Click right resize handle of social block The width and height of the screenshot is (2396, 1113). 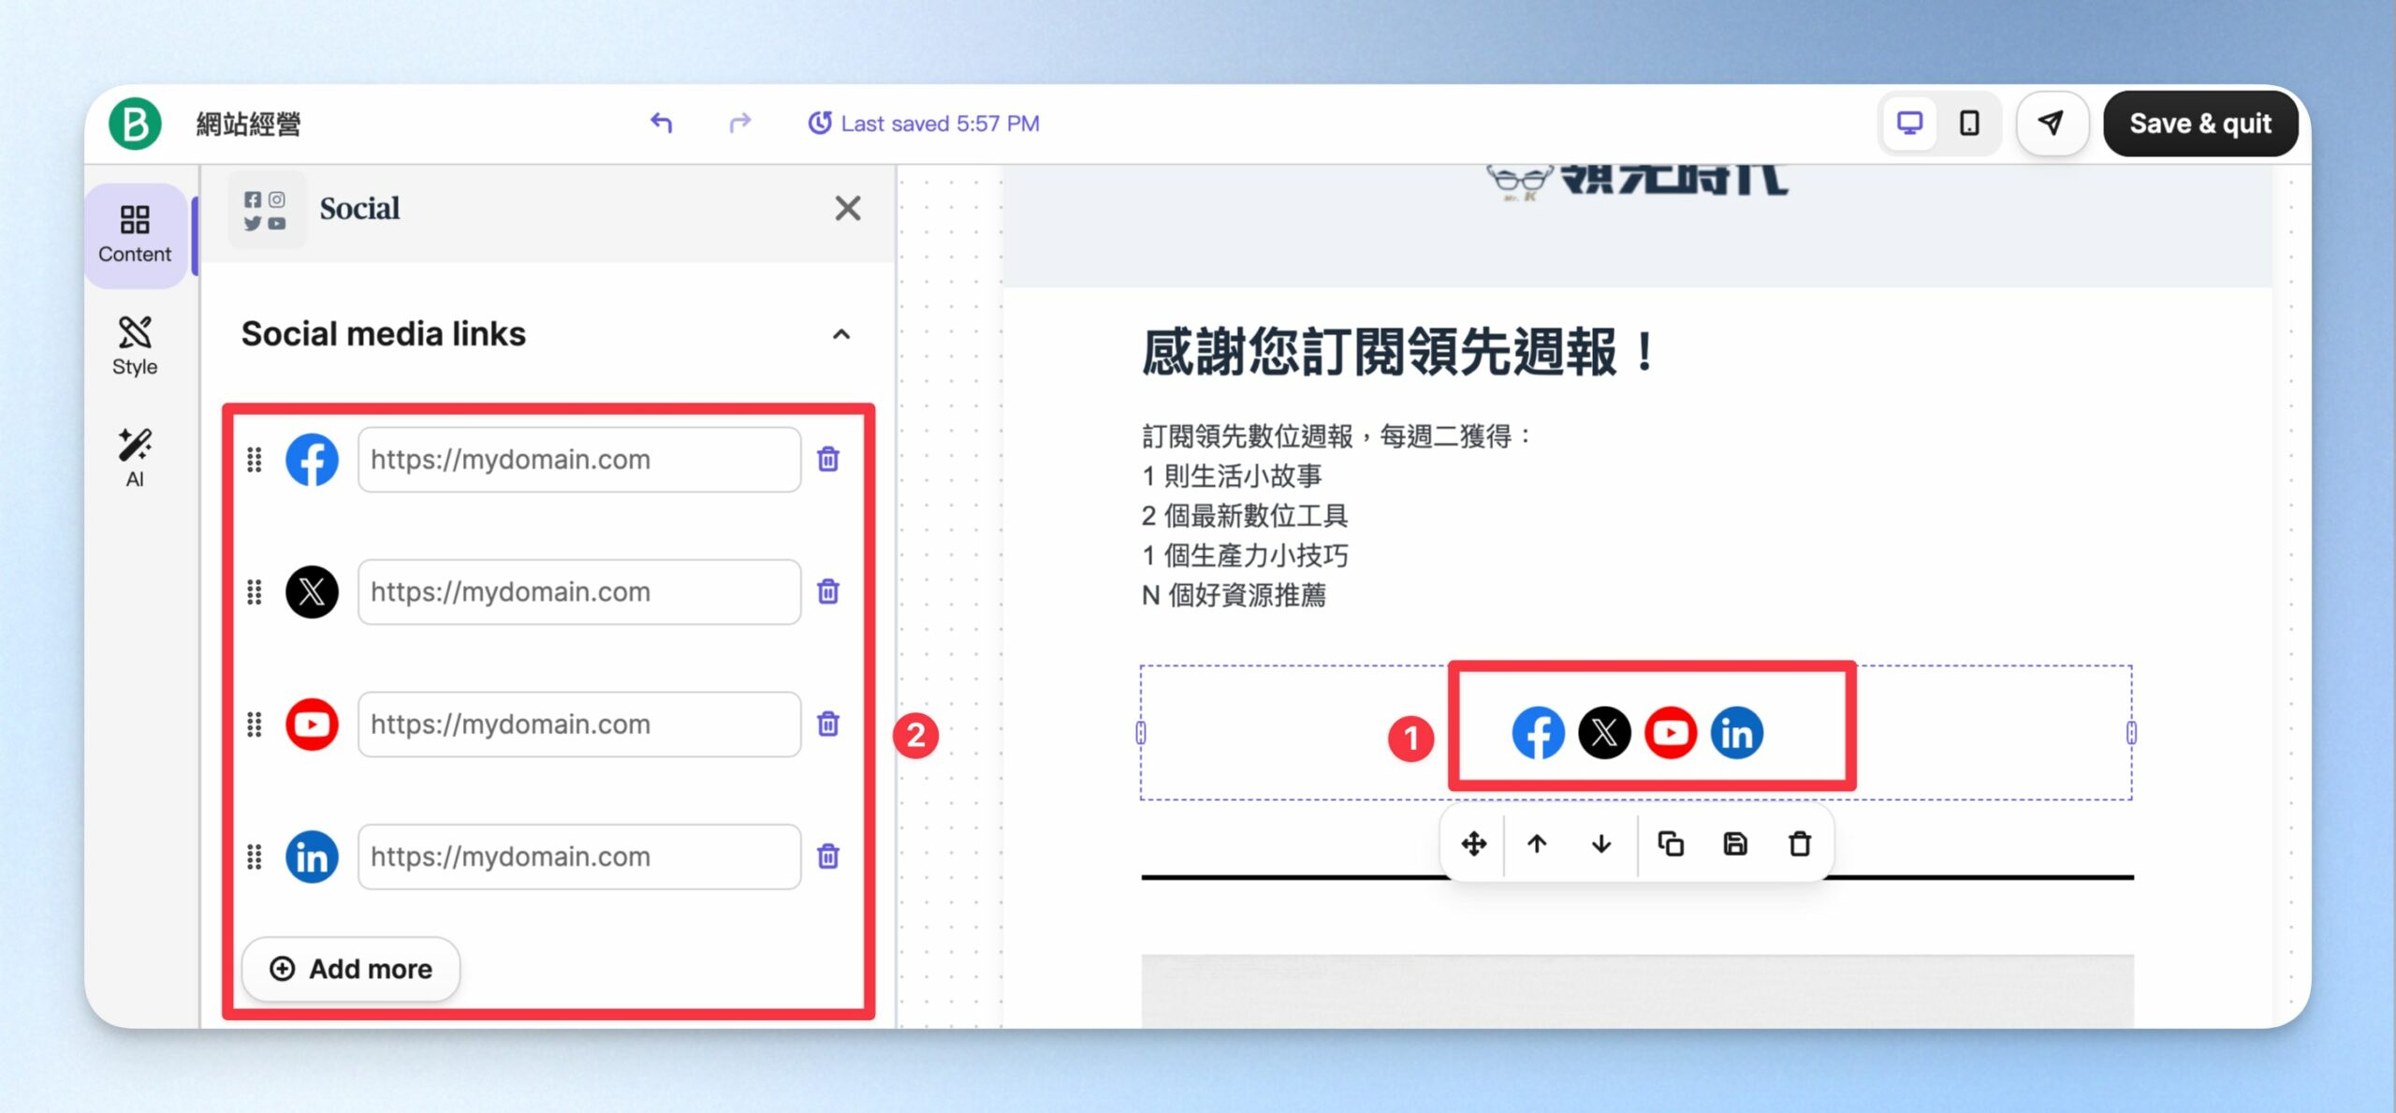click(x=2131, y=733)
